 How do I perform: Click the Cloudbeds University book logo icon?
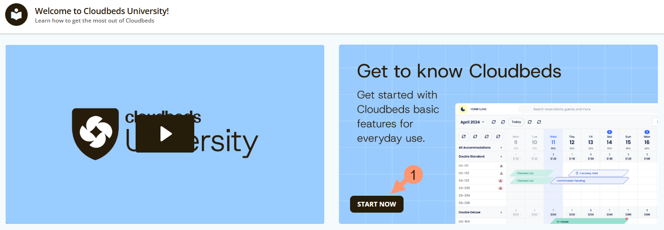(x=16, y=15)
